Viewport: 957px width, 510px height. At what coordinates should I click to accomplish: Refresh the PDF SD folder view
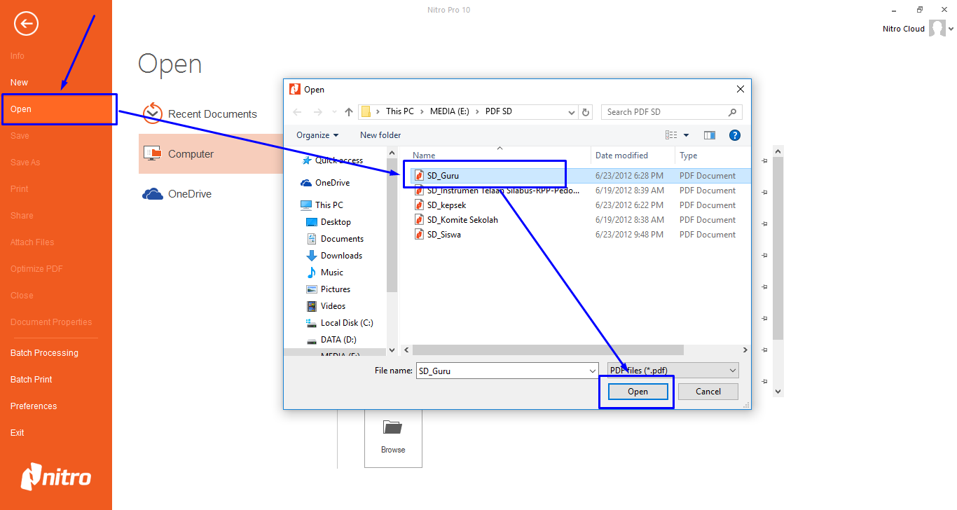tap(586, 112)
